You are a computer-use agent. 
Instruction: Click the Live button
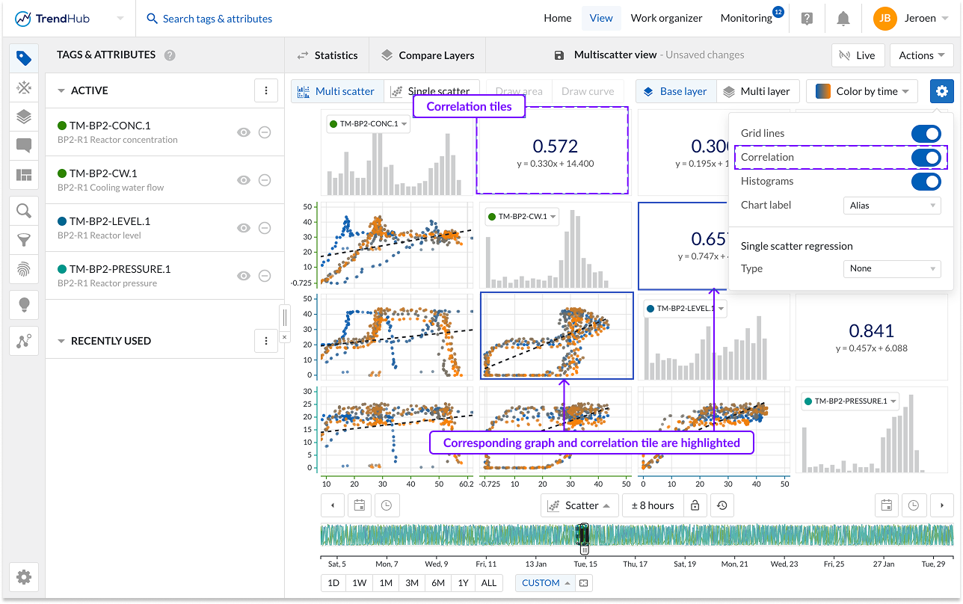point(858,55)
